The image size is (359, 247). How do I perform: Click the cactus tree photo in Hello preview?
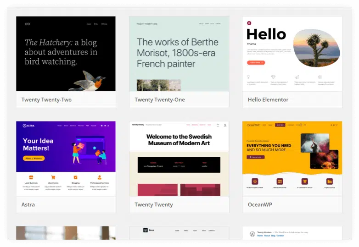[x=317, y=48]
